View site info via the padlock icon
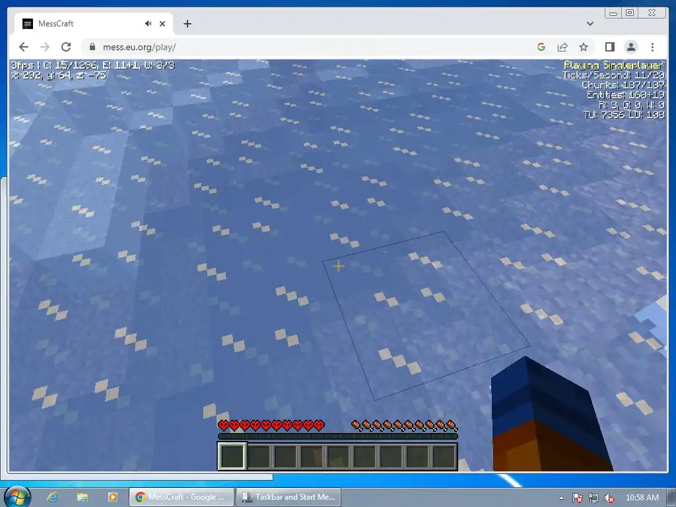 point(92,47)
